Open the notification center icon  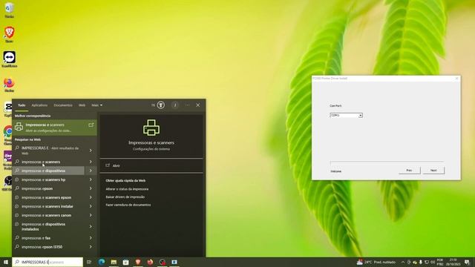coord(467,262)
